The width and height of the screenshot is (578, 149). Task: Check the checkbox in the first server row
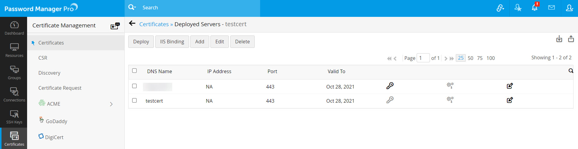135,86
